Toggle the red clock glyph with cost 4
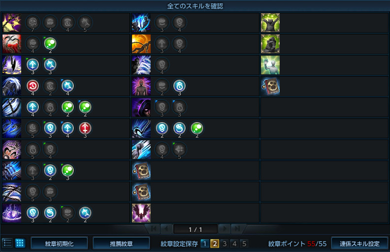 pyautogui.click(x=32, y=86)
